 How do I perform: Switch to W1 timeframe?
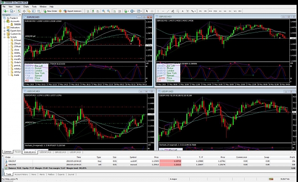tap(235, 11)
